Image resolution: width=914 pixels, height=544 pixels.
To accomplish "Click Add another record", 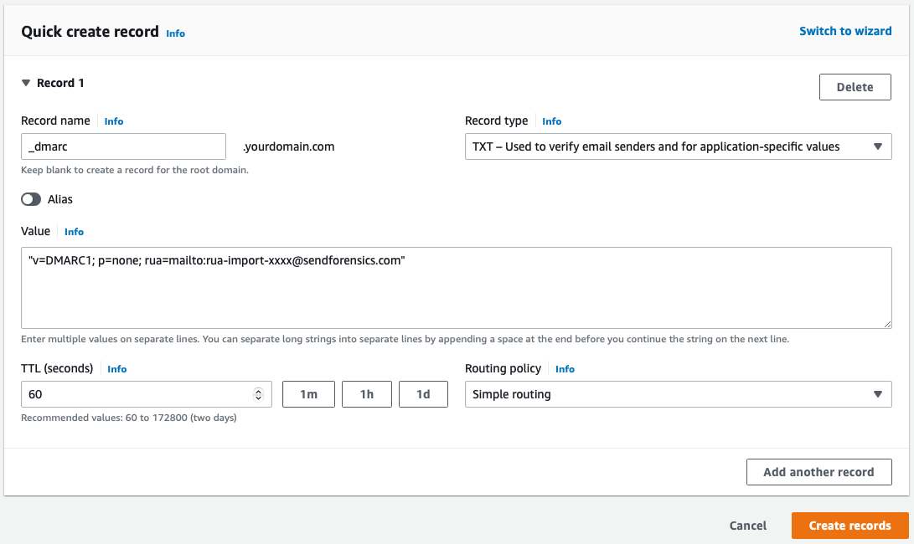I will 819,472.
